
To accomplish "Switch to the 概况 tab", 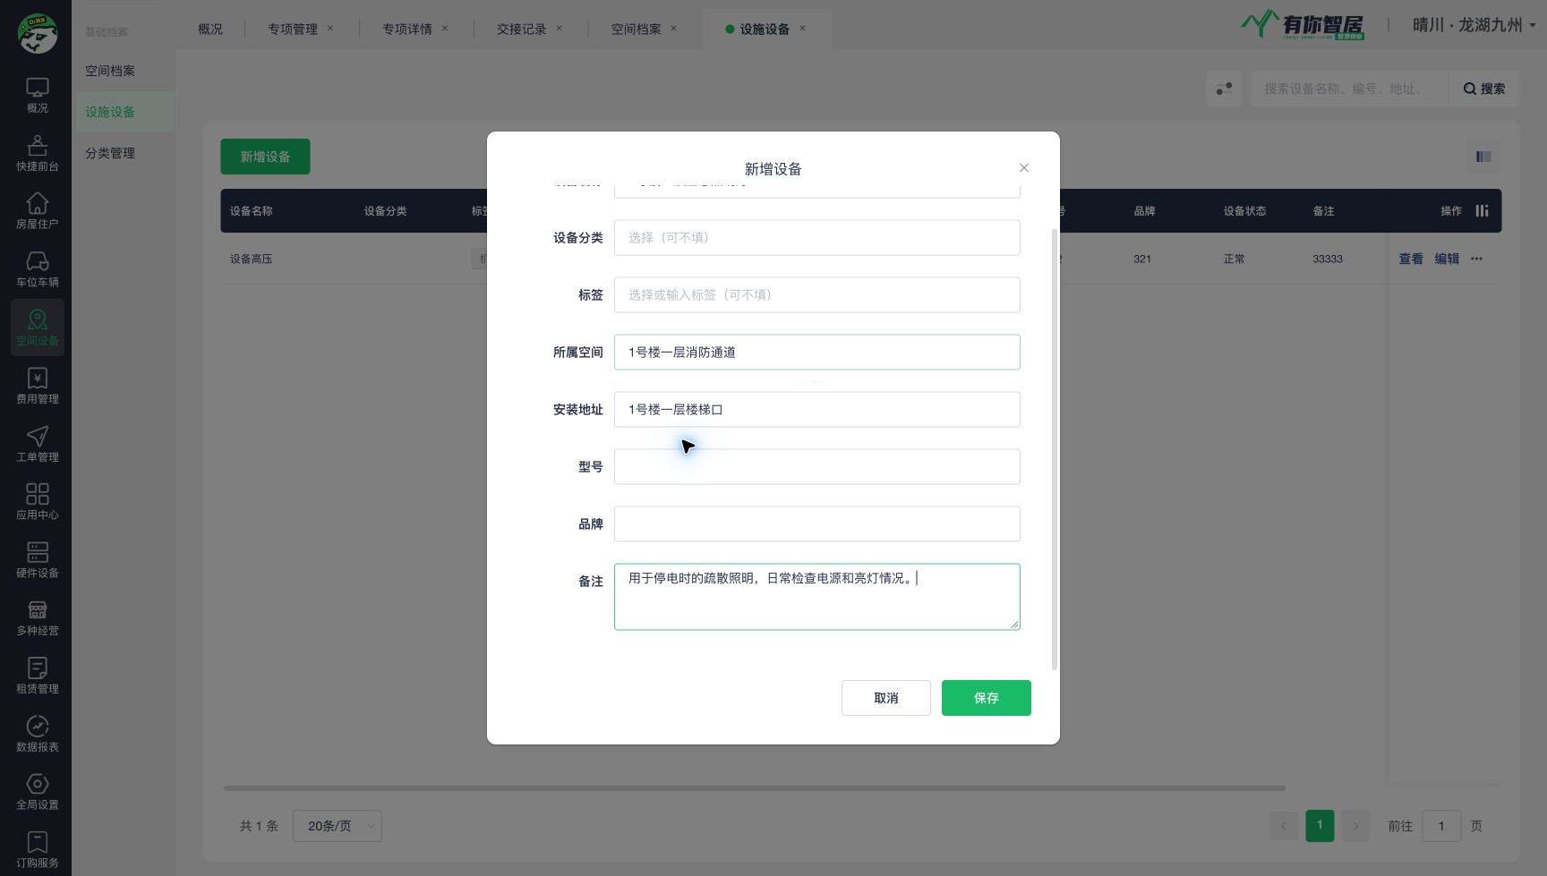I will click(210, 29).
